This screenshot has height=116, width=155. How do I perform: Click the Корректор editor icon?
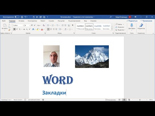click(141, 26)
